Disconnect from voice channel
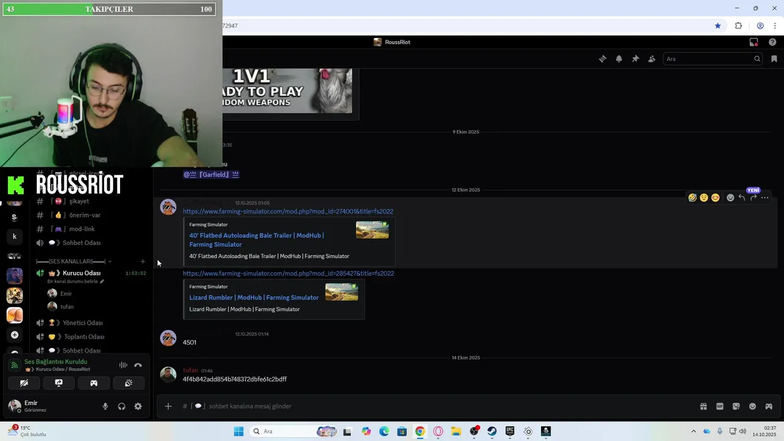 [138, 365]
